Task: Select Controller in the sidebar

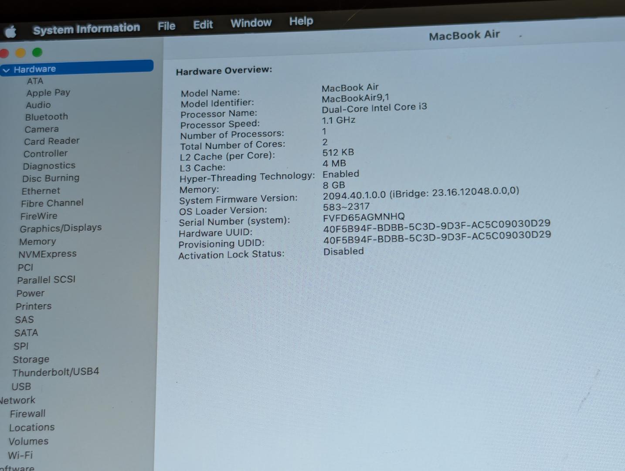Action: point(45,154)
